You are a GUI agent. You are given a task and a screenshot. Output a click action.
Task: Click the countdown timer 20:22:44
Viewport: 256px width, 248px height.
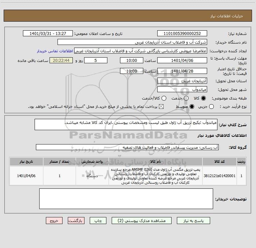click(x=61, y=60)
